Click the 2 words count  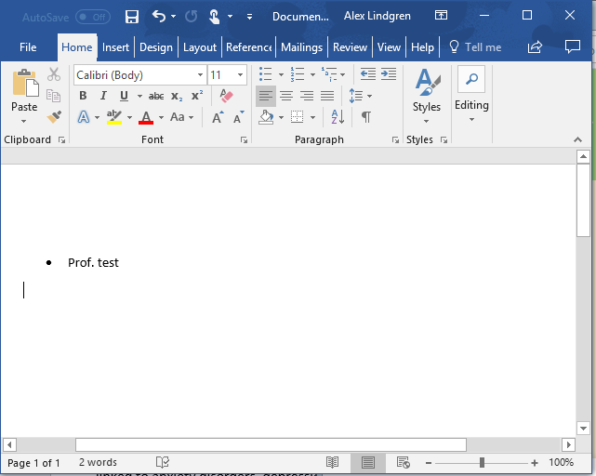coord(98,462)
